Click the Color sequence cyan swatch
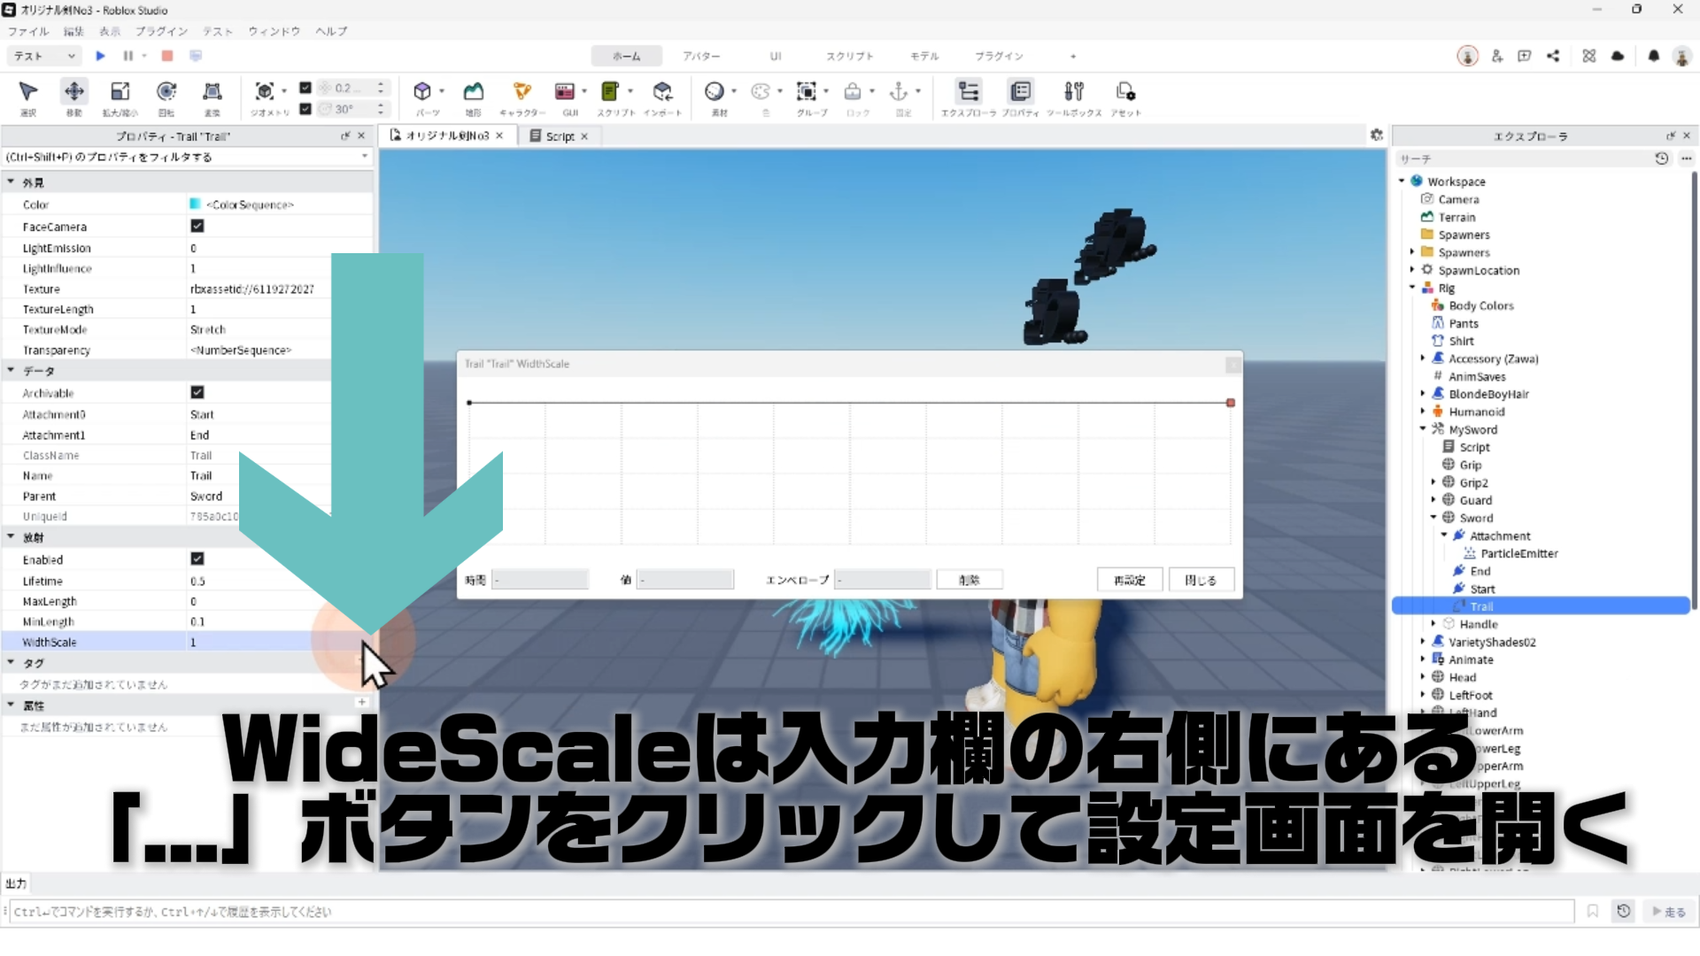Image resolution: width=1700 pixels, height=956 pixels. [x=196, y=204]
